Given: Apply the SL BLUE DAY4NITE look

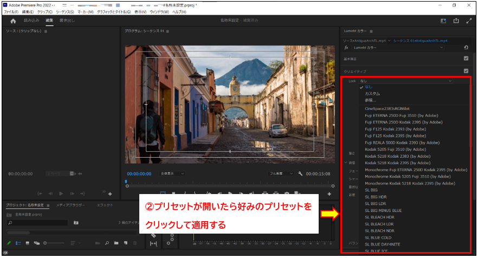Looking at the screenshot, I should coord(383,244).
